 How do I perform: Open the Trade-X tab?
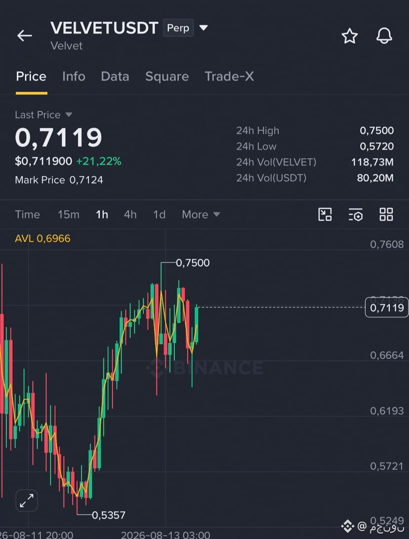pos(229,77)
